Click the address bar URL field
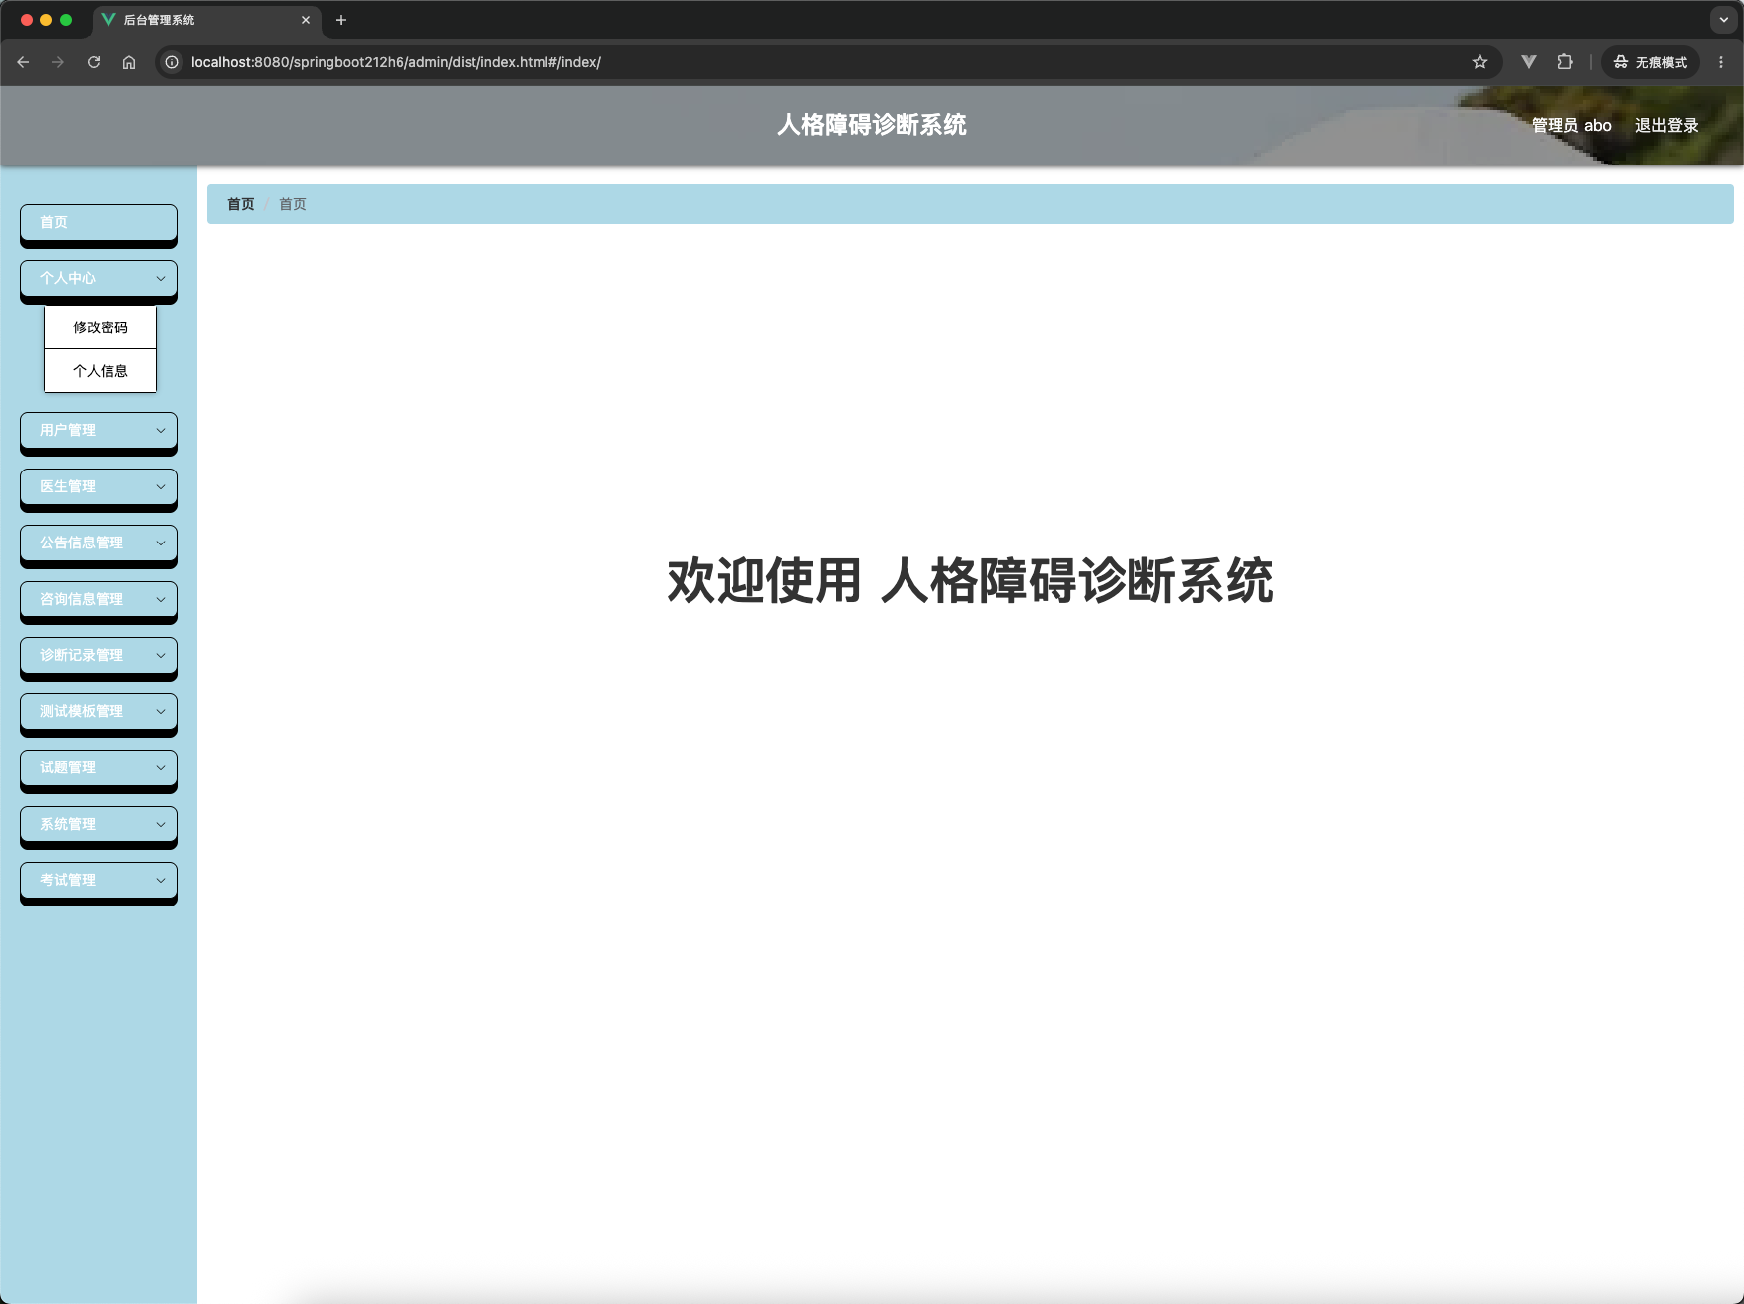 tap(829, 62)
